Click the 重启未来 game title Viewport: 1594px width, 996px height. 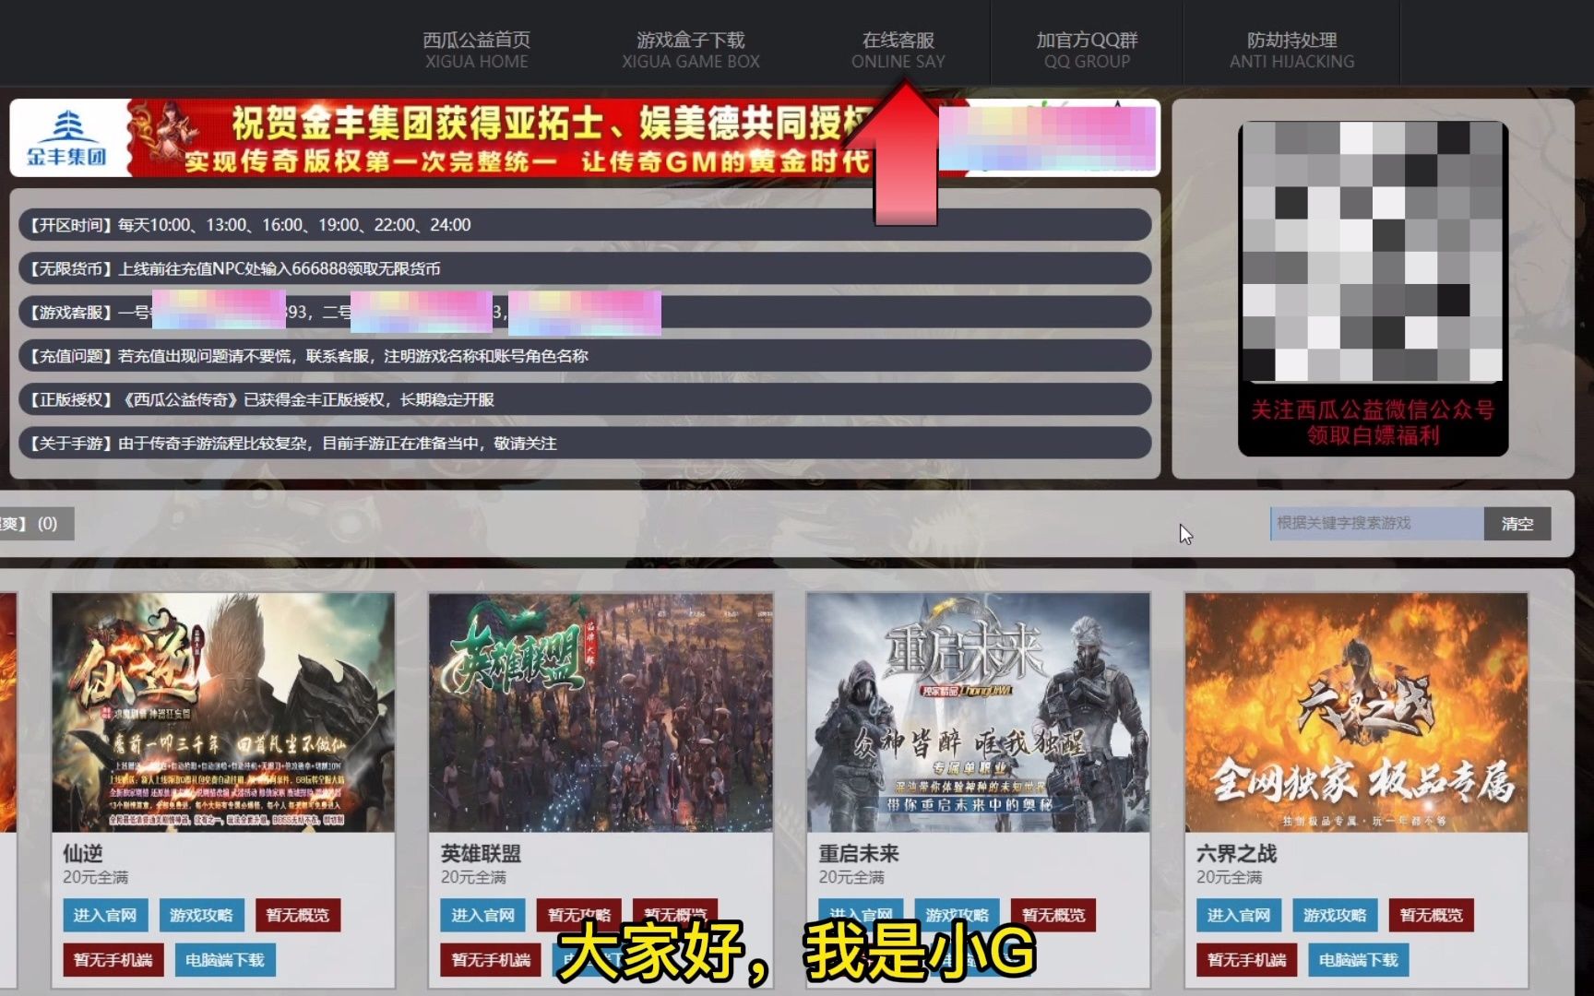859,853
